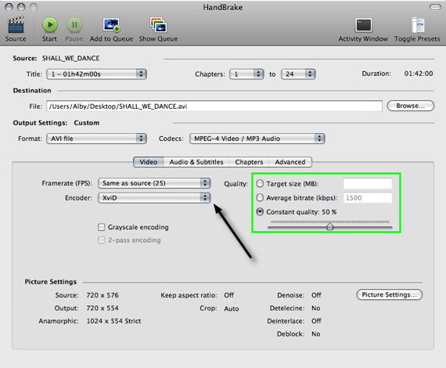
Task: Click the Constant quality slider handle
Action: tap(329, 226)
